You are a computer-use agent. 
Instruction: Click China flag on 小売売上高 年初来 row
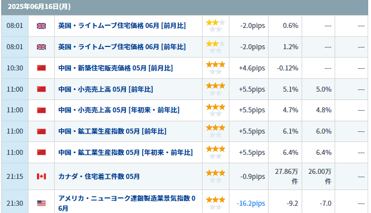(41, 110)
